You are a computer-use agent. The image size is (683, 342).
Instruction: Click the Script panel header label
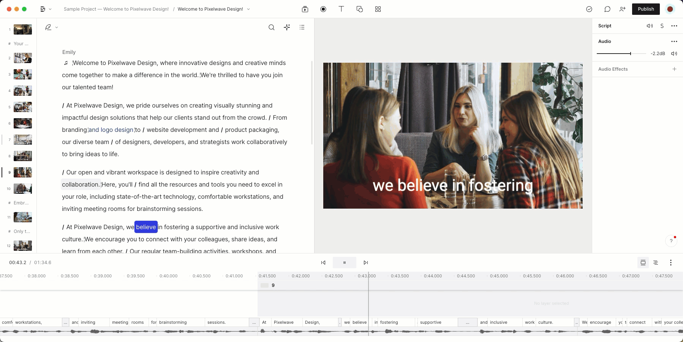605,26
